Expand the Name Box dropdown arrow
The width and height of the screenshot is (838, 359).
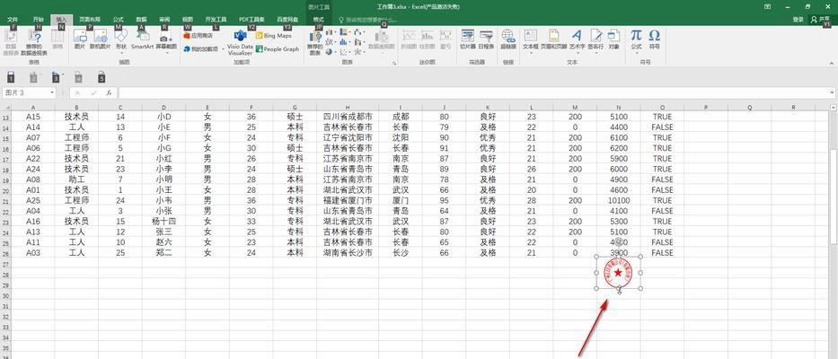click(x=52, y=92)
